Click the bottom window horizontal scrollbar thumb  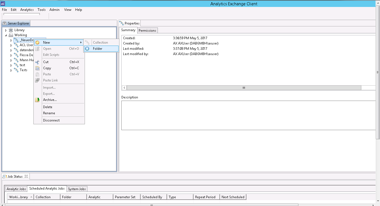coord(152,205)
